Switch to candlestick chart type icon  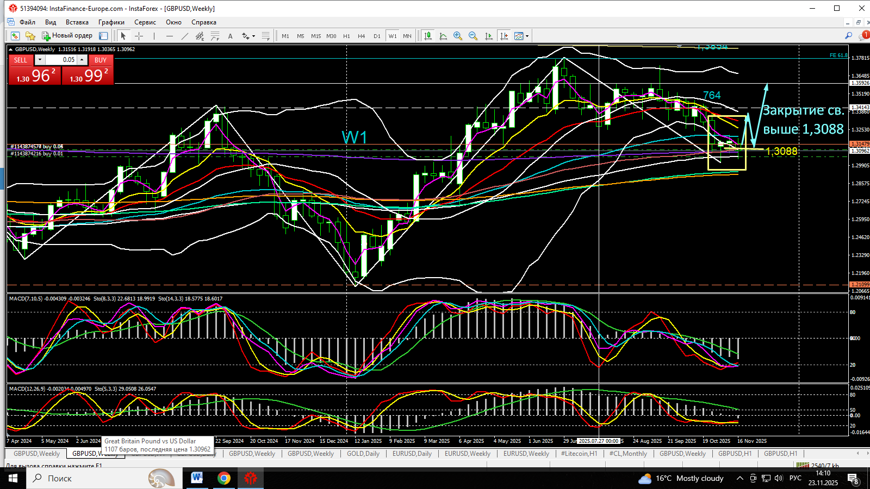(428, 36)
